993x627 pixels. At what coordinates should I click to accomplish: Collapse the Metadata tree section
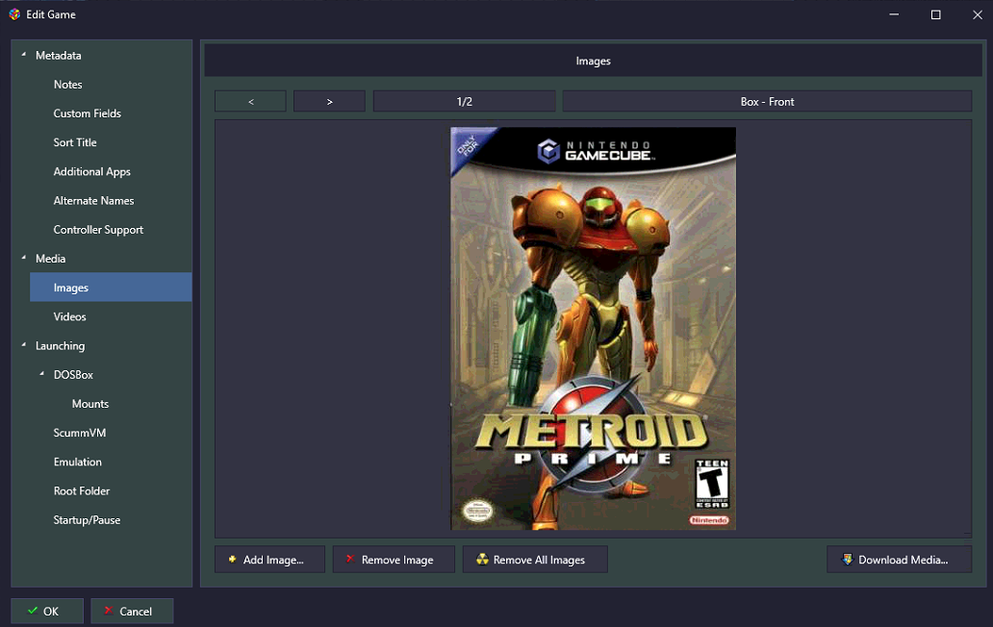[x=24, y=55]
